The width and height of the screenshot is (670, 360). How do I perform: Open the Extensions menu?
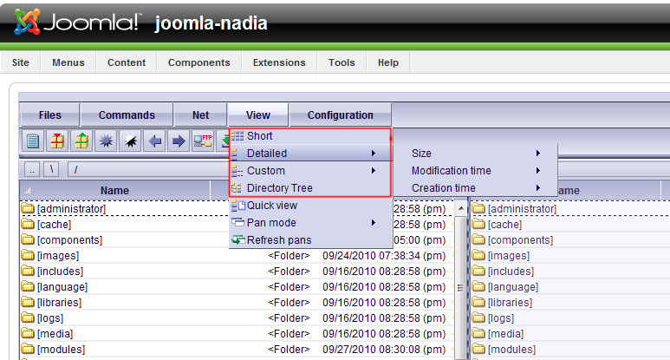pyautogui.click(x=279, y=62)
